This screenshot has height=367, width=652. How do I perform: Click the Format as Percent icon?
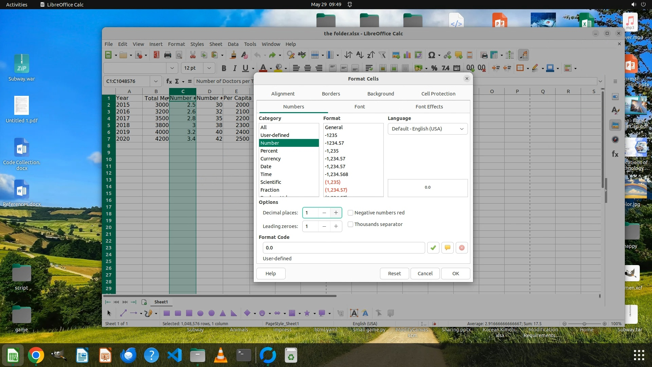click(x=434, y=68)
